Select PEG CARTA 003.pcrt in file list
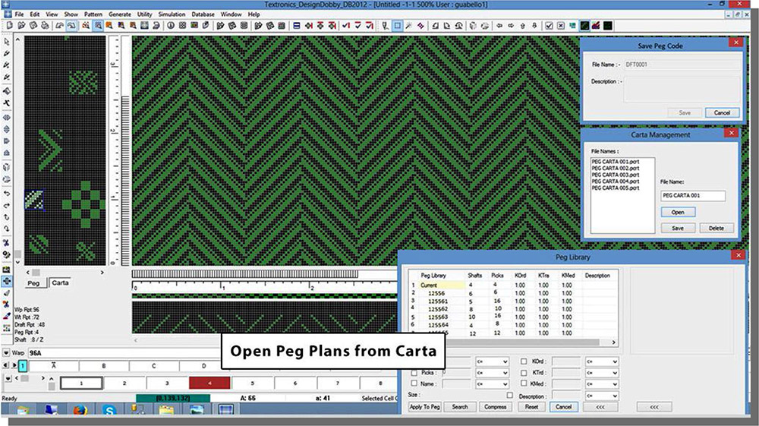The image size is (759, 426). pyautogui.click(x=616, y=175)
